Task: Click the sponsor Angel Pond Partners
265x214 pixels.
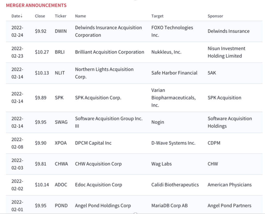Action: (x=229, y=205)
